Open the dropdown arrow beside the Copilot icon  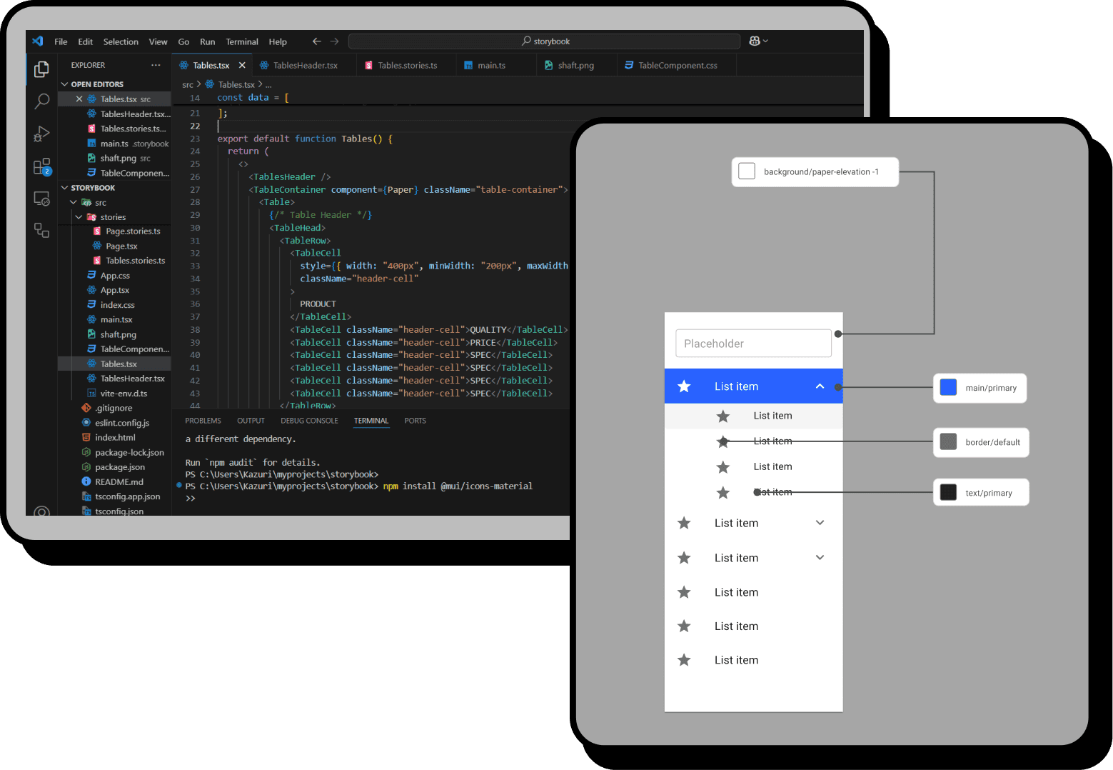[x=765, y=41]
